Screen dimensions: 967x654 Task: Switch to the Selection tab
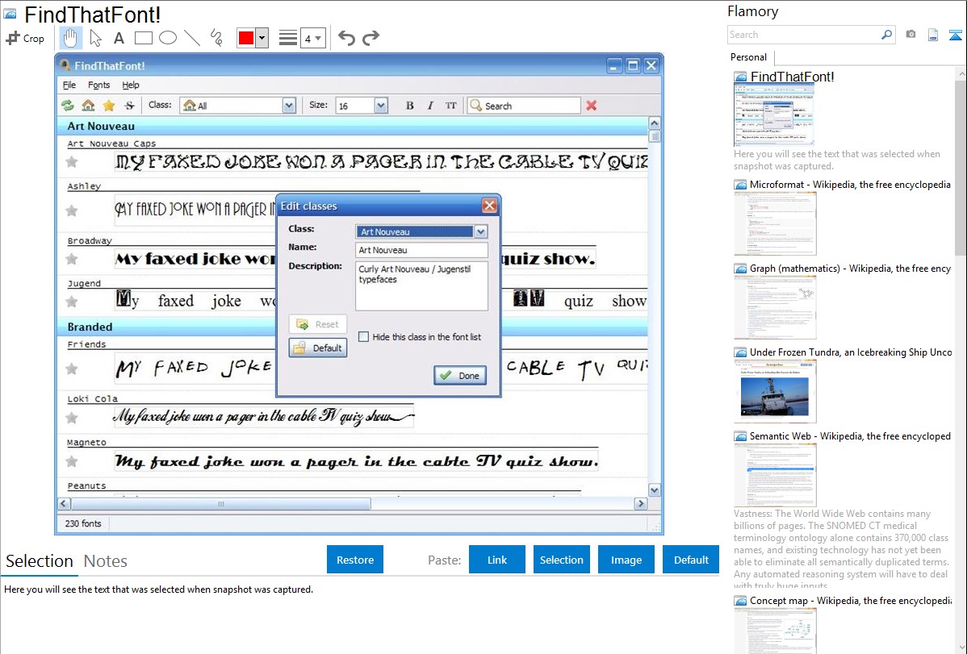coord(40,561)
